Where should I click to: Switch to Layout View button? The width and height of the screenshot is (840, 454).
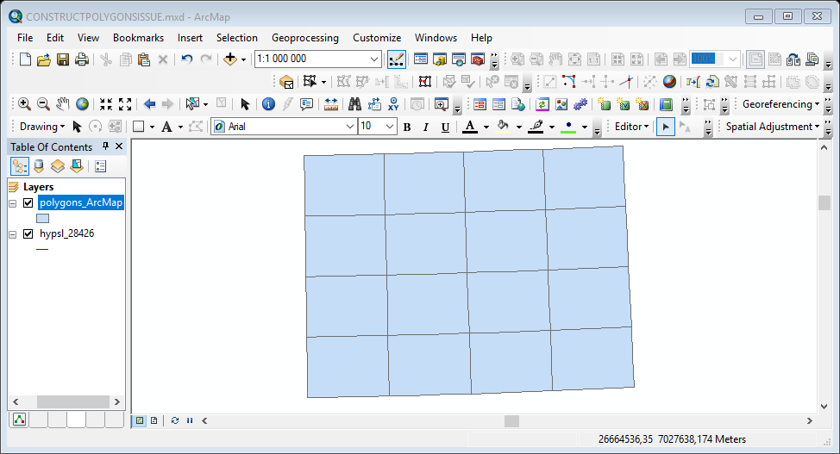pyautogui.click(x=154, y=420)
